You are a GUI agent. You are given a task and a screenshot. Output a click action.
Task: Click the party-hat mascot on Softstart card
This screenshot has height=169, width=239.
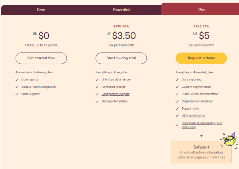[x=229, y=140]
